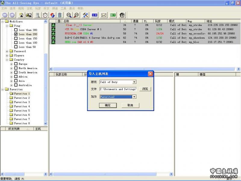
Task: Click the 取消 button in the dialog
Action: tap(130, 105)
